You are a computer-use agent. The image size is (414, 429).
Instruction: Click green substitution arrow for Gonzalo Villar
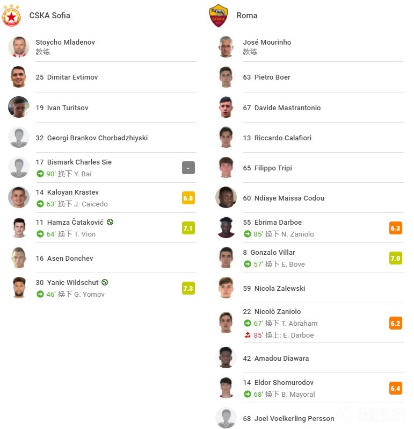[x=248, y=264]
